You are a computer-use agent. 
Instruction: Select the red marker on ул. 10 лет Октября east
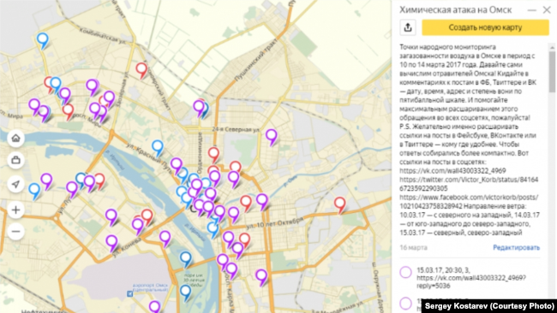(x=339, y=205)
